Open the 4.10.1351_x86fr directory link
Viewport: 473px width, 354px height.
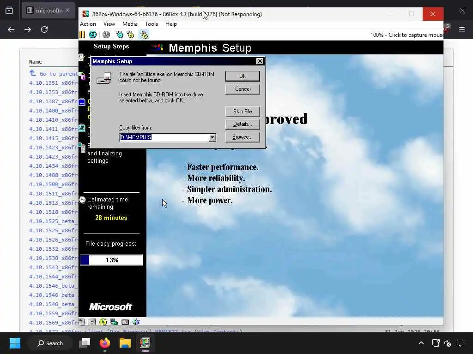coord(54,83)
